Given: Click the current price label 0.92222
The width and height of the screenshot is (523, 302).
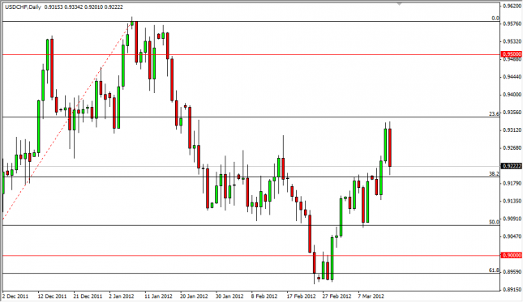Looking at the screenshot, I should (512, 166).
